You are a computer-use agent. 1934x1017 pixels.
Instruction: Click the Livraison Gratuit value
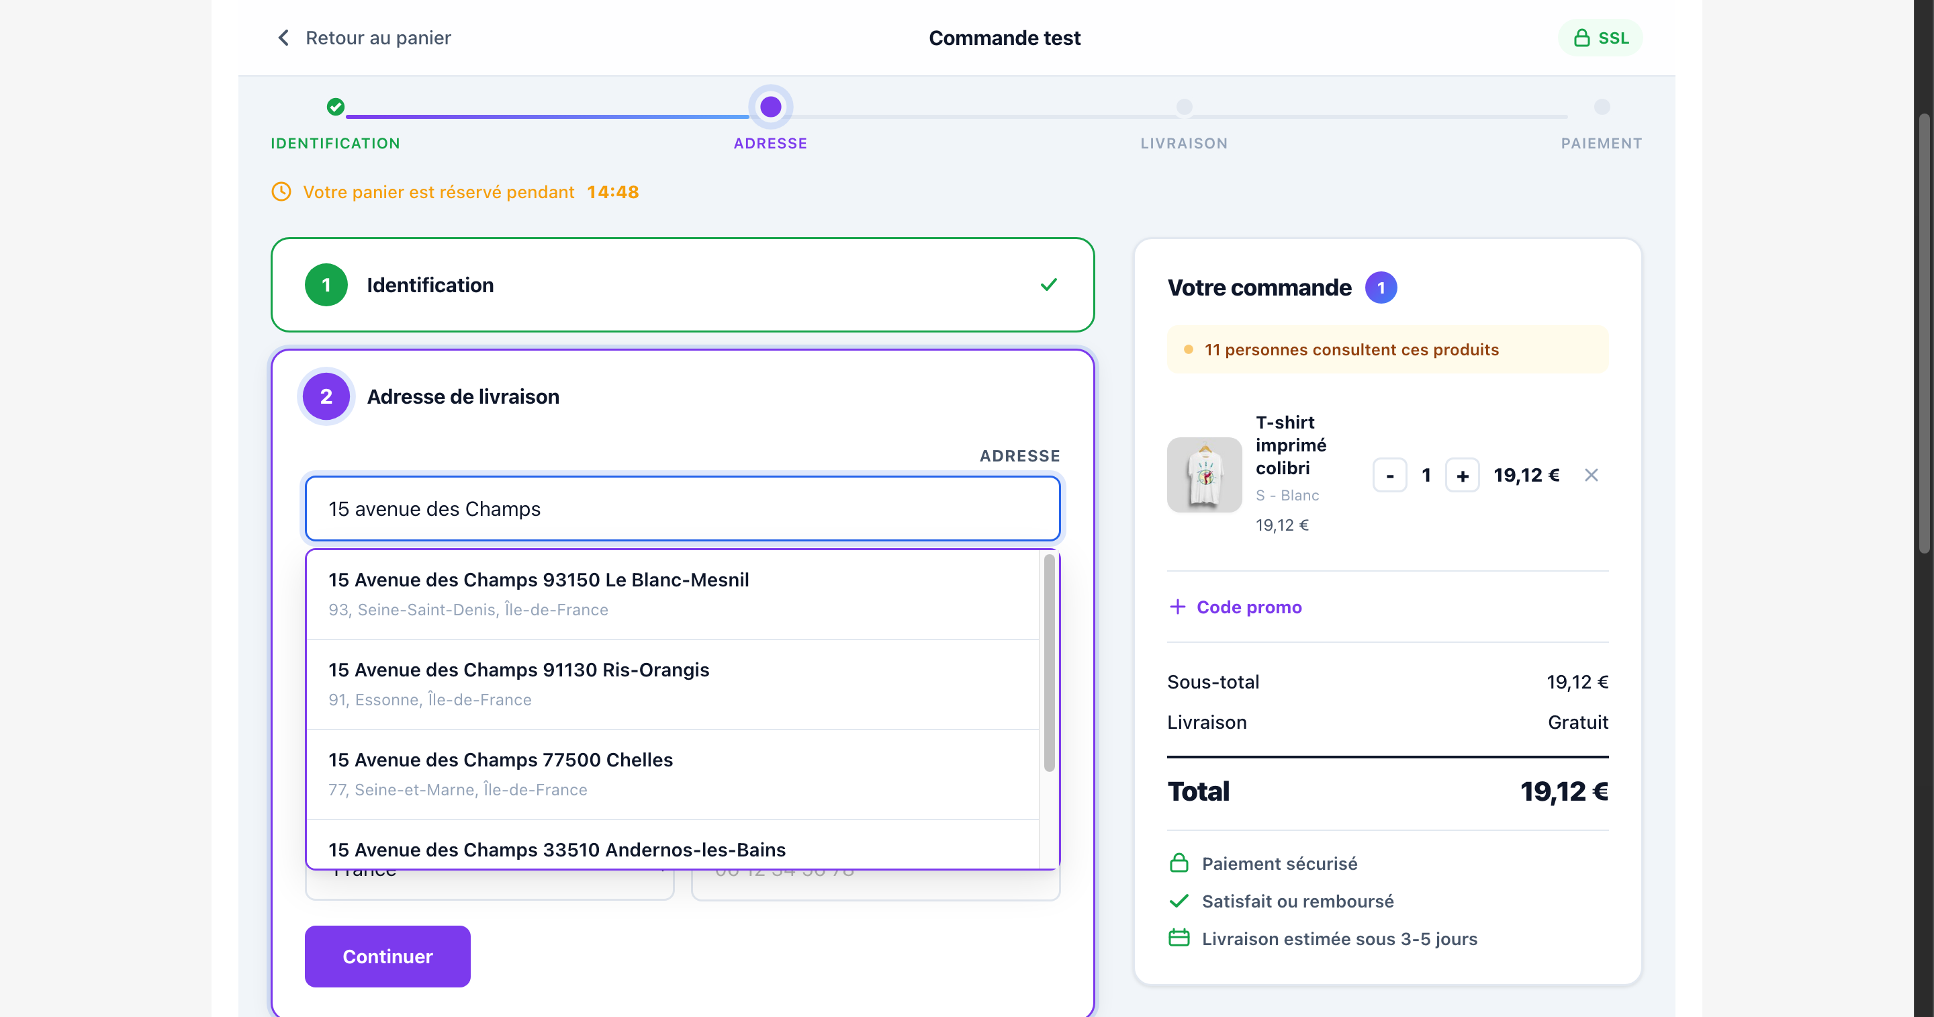point(1577,722)
